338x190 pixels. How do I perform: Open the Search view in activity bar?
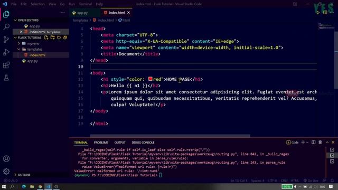[6, 27]
